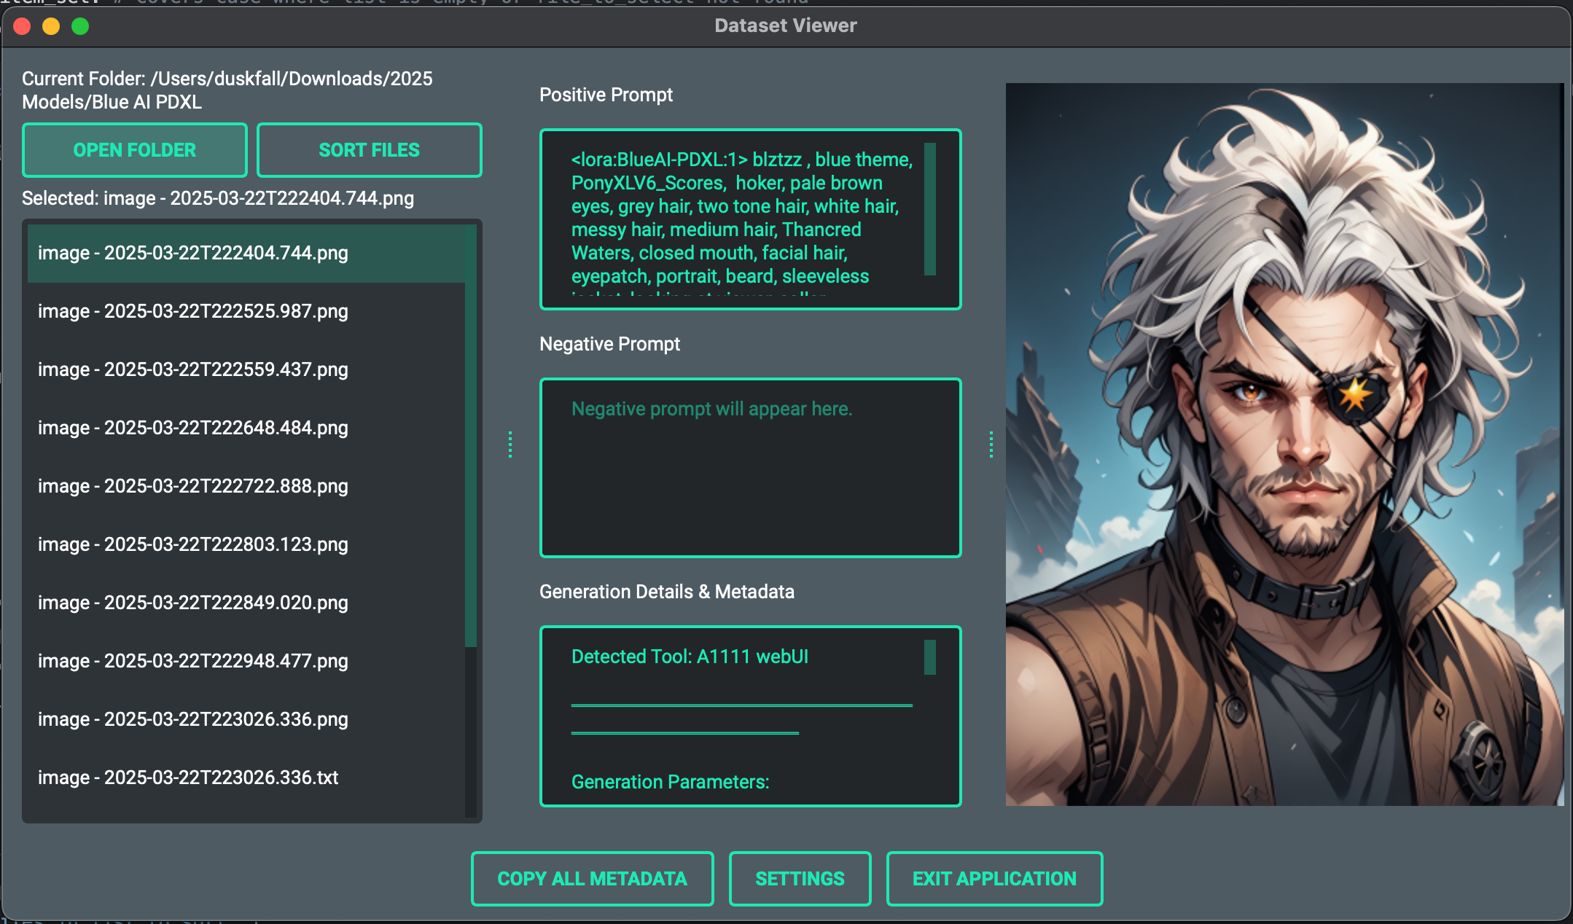Click the file list vertical scrollbar
Screen dimensions: 1573x924
471,437
